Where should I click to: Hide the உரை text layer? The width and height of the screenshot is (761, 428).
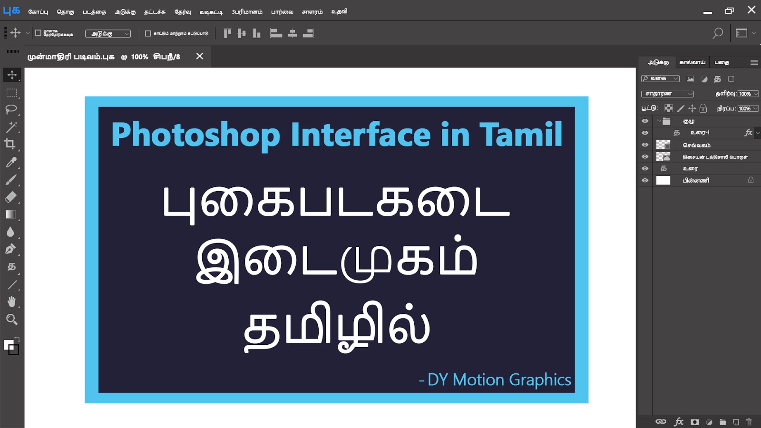(x=645, y=168)
